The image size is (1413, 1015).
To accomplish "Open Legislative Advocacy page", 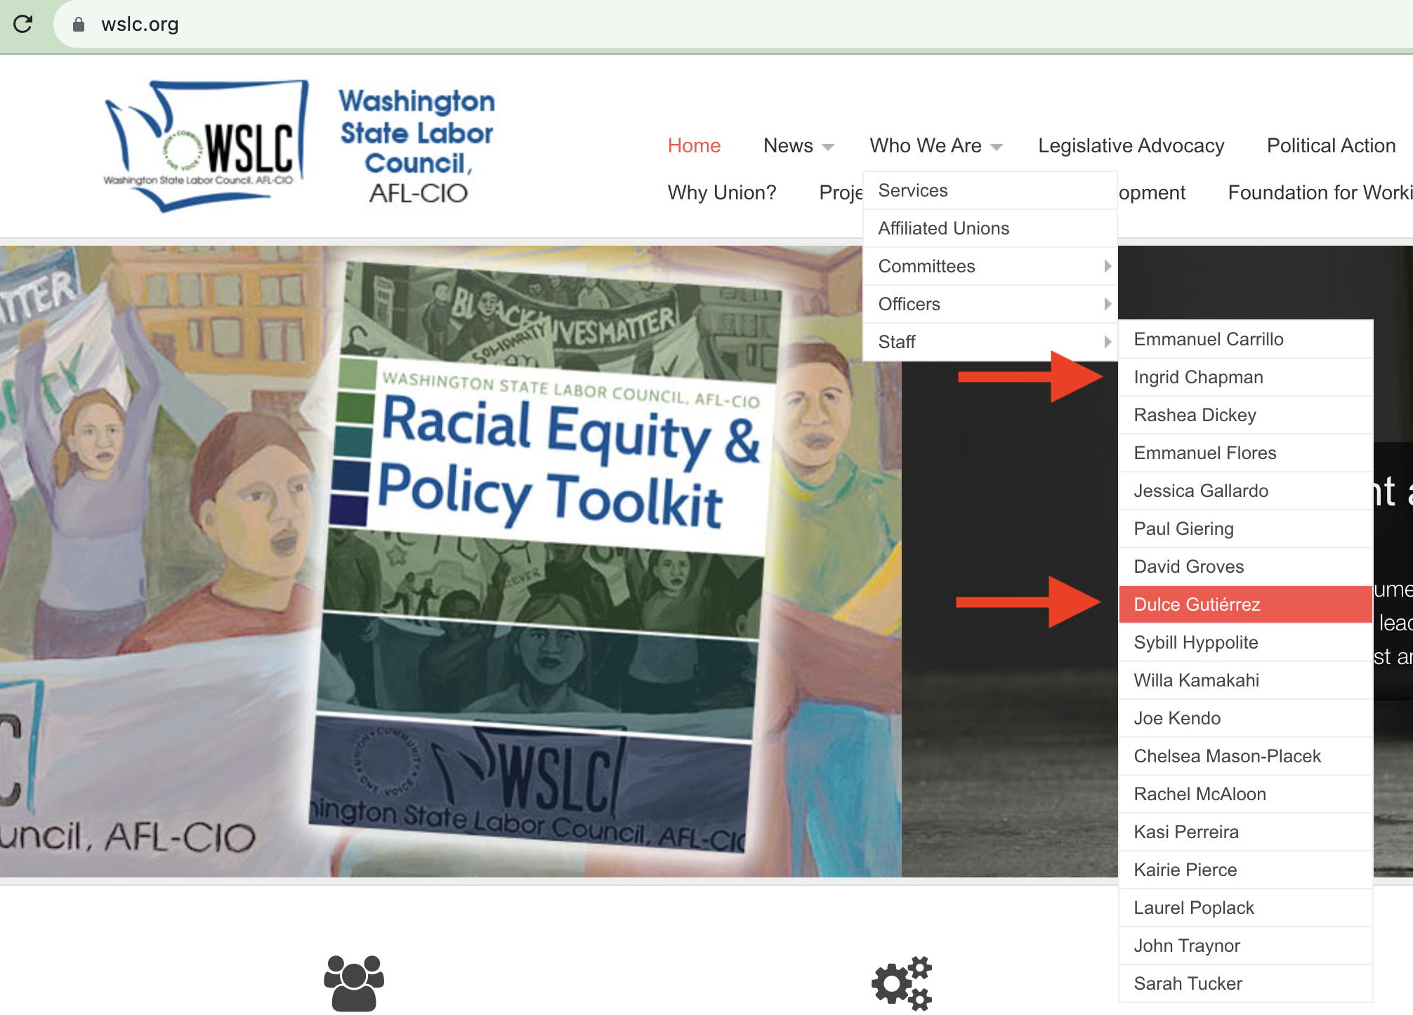I will 1131,145.
